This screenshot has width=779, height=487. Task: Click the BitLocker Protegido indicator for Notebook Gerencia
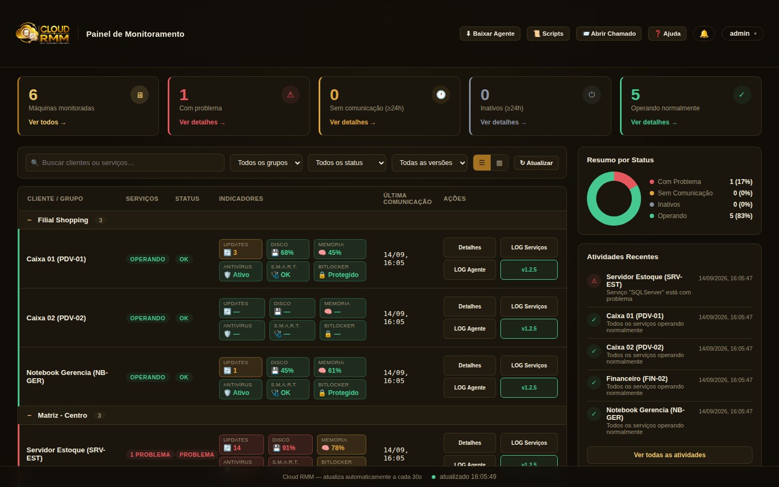pos(340,389)
